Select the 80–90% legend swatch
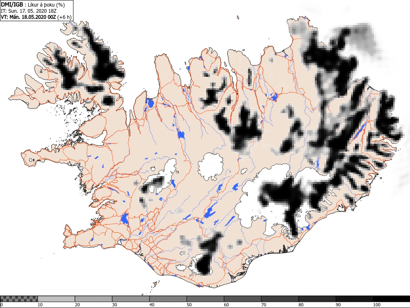The width and height of the screenshot is (410, 308). (x=317, y=299)
